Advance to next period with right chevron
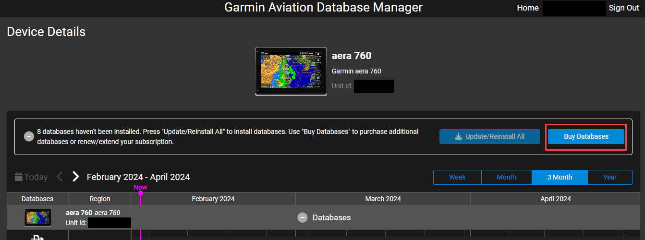 pos(75,177)
